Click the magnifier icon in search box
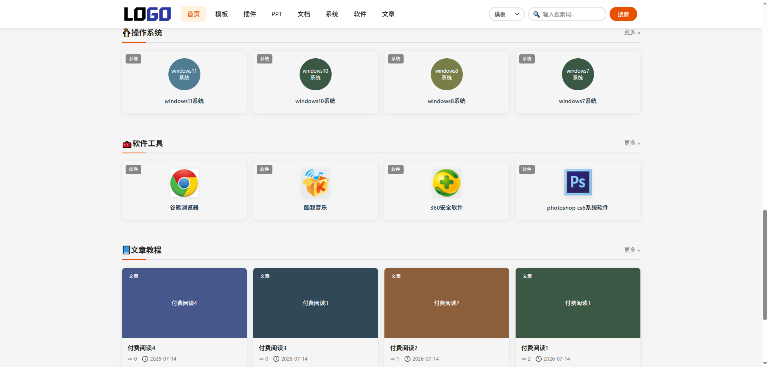The height and width of the screenshot is (367, 768). click(536, 14)
